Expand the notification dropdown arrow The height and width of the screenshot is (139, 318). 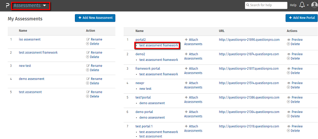(308, 5)
